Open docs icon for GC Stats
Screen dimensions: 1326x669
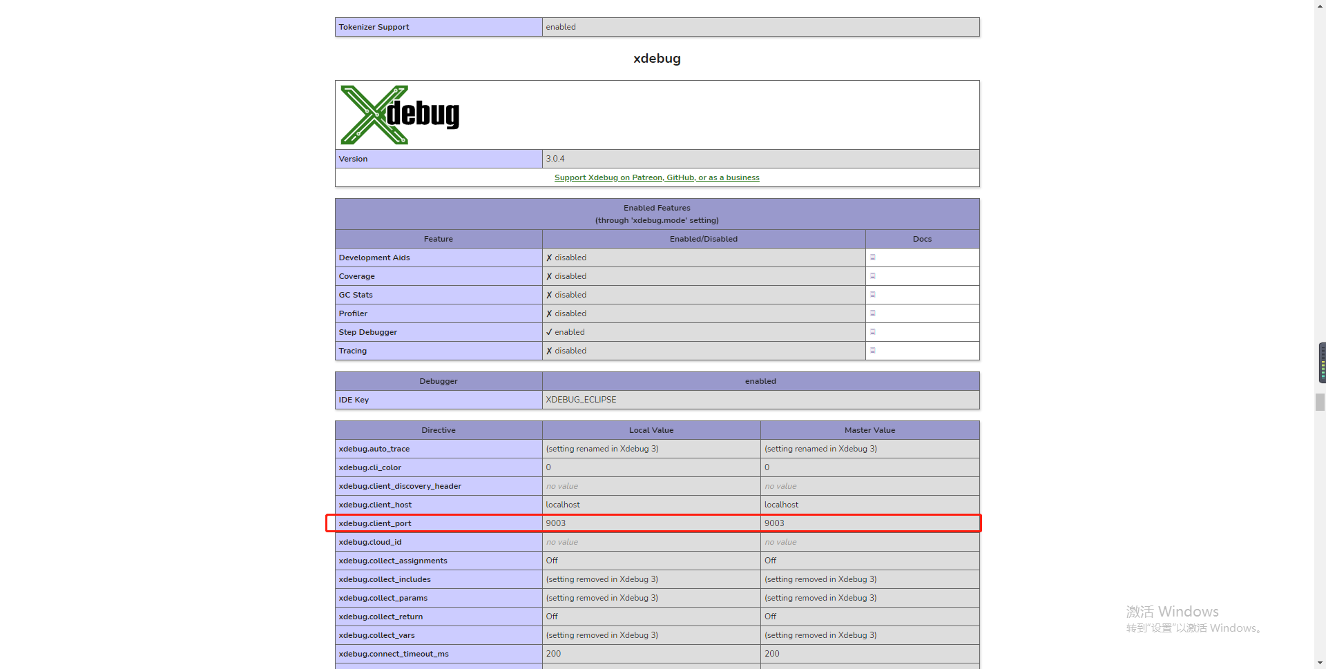point(872,295)
